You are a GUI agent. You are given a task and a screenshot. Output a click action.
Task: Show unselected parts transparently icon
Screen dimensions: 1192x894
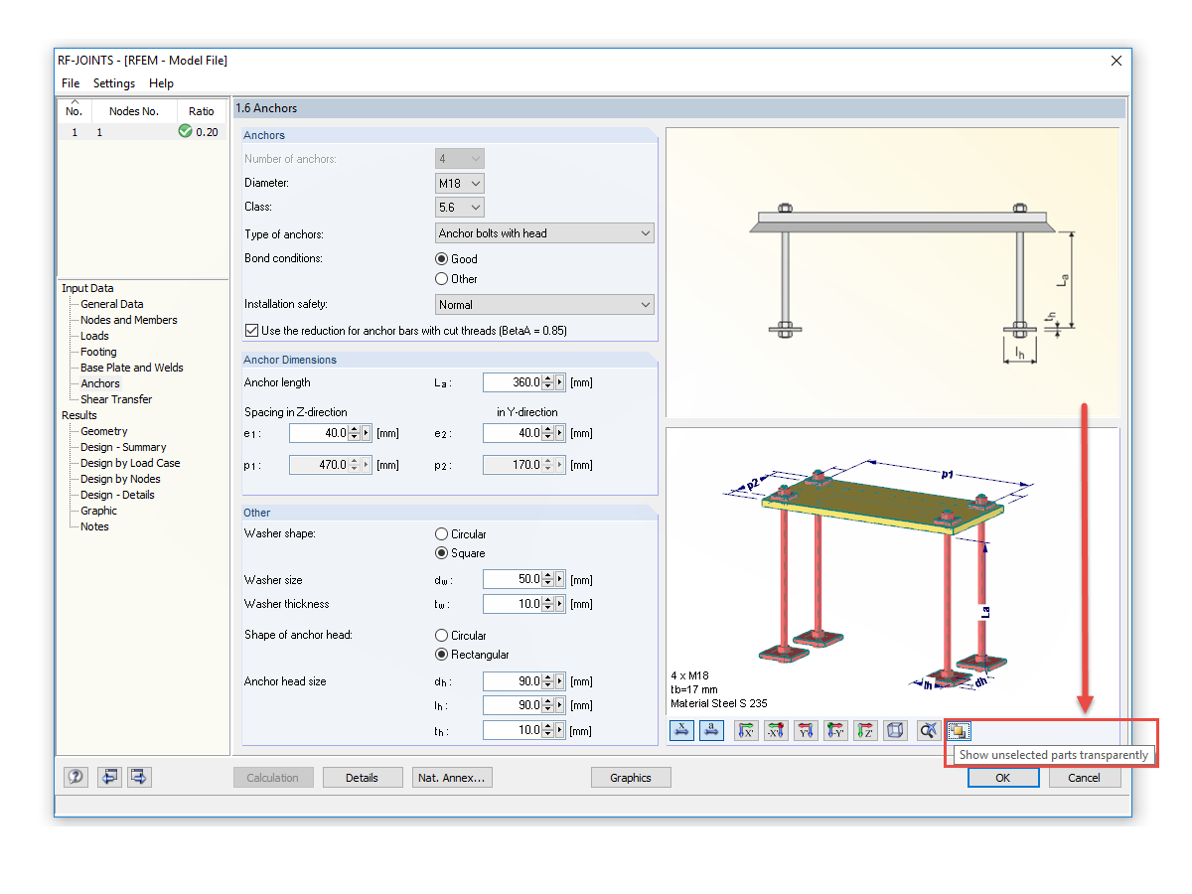[958, 731]
